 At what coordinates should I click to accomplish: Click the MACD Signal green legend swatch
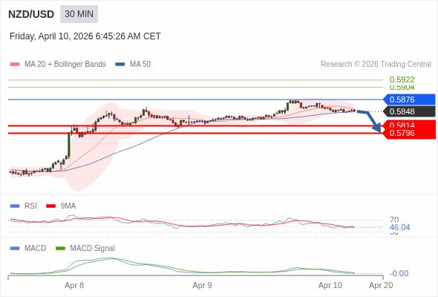point(60,248)
